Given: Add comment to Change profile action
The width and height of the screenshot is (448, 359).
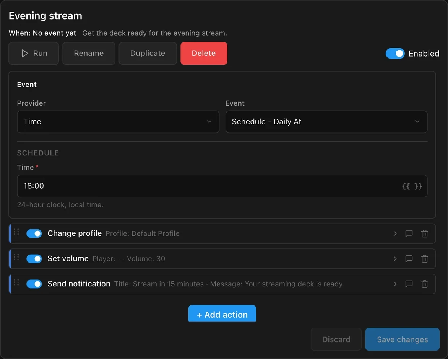Looking at the screenshot, I should coord(409,233).
